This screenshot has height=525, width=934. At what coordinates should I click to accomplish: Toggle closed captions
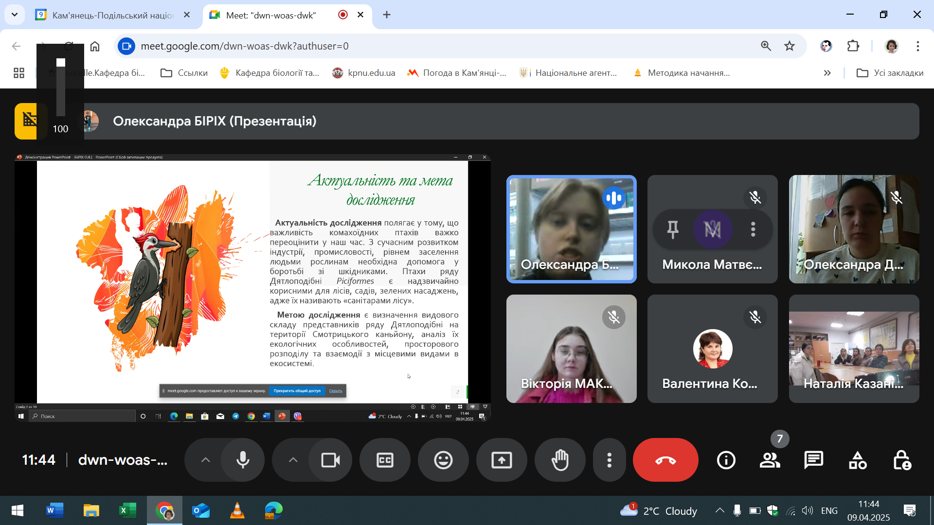[385, 460]
